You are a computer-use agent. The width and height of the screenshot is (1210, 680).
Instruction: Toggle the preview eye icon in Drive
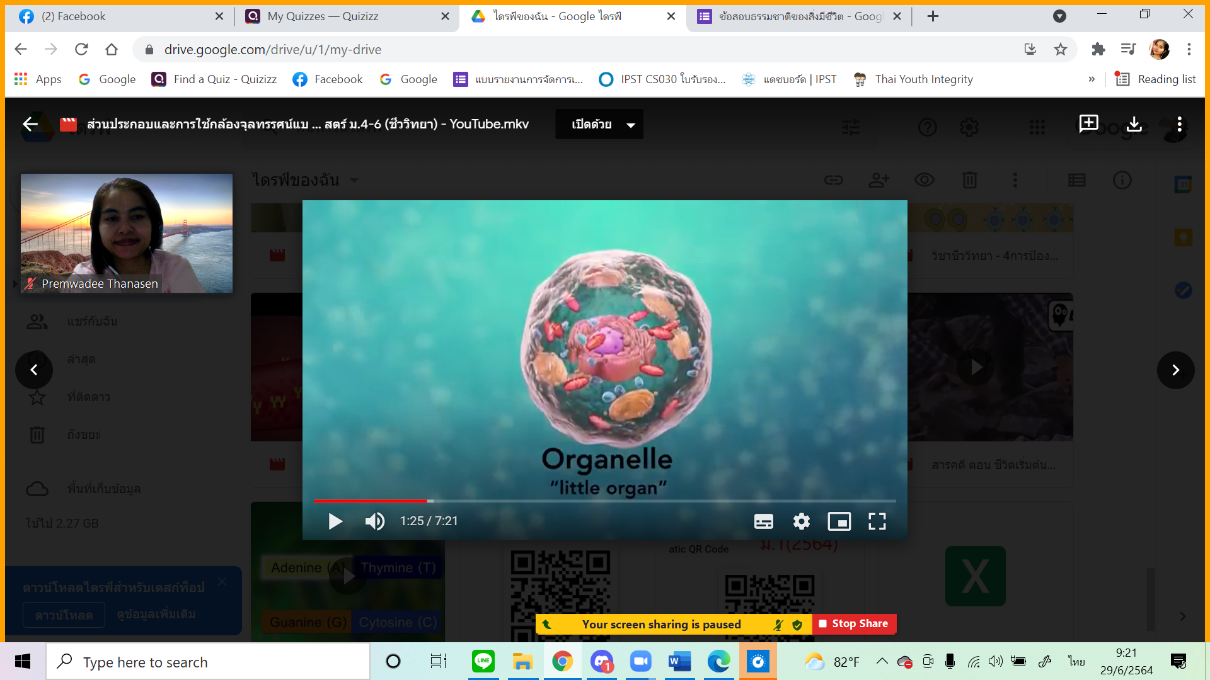pos(925,180)
